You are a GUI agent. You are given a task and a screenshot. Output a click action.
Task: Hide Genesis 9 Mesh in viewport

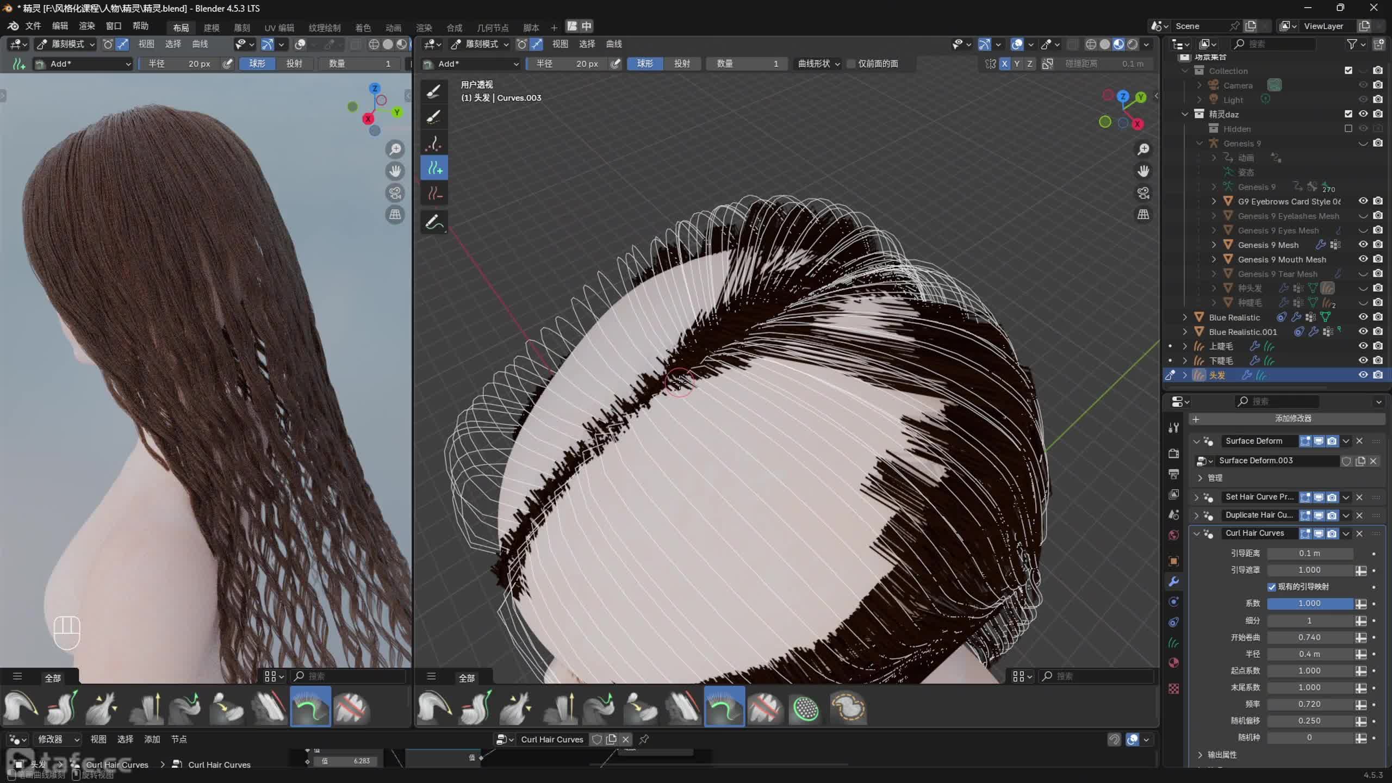(1363, 245)
